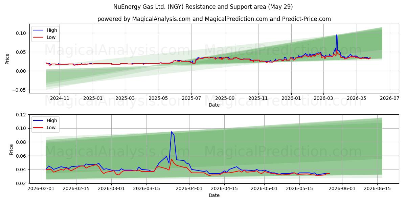This screenshot has height=203, width=406.
Task: Click the 2026-02-15 tick label
Action: (76, 188)
